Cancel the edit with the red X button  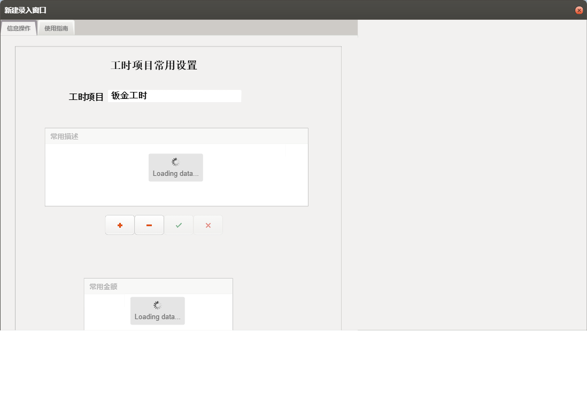pos(208,225)
